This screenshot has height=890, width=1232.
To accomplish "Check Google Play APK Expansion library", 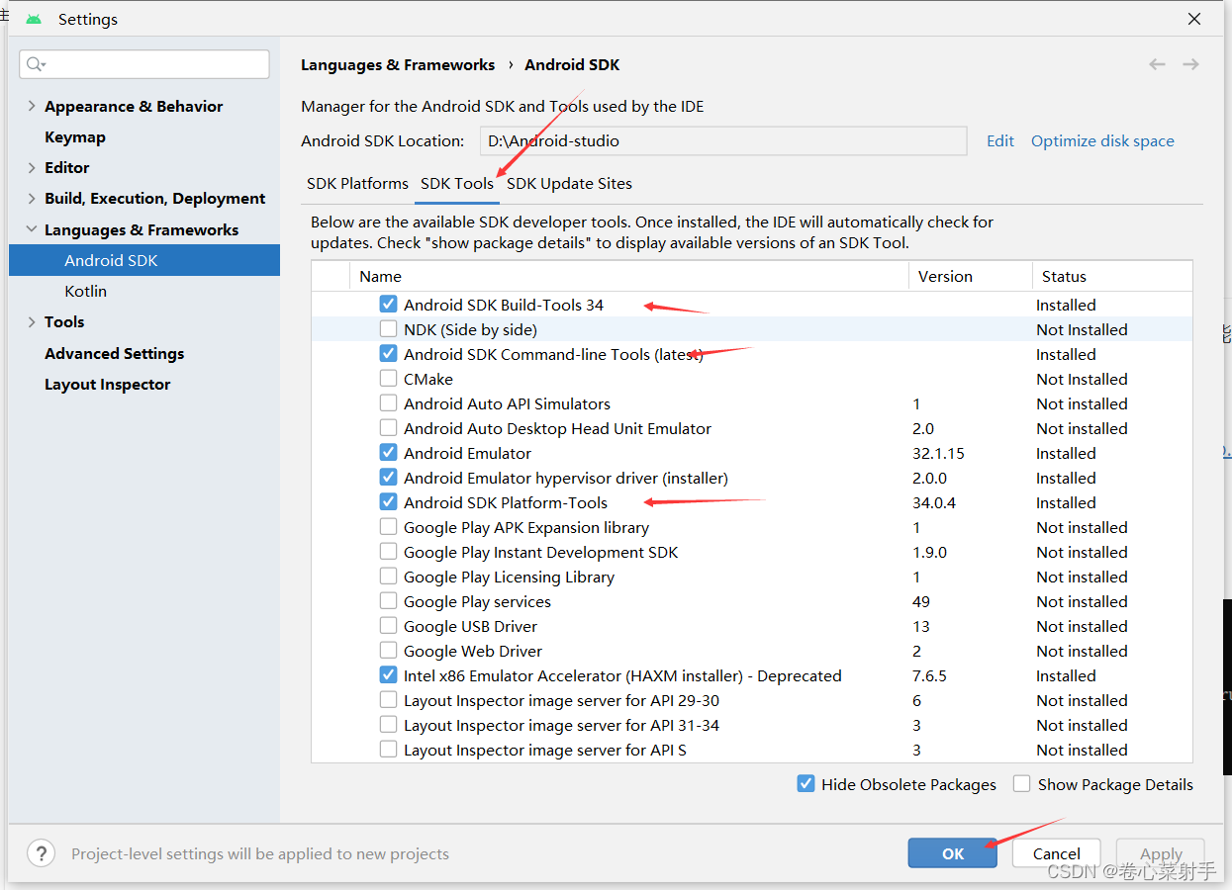I will 388,527.
